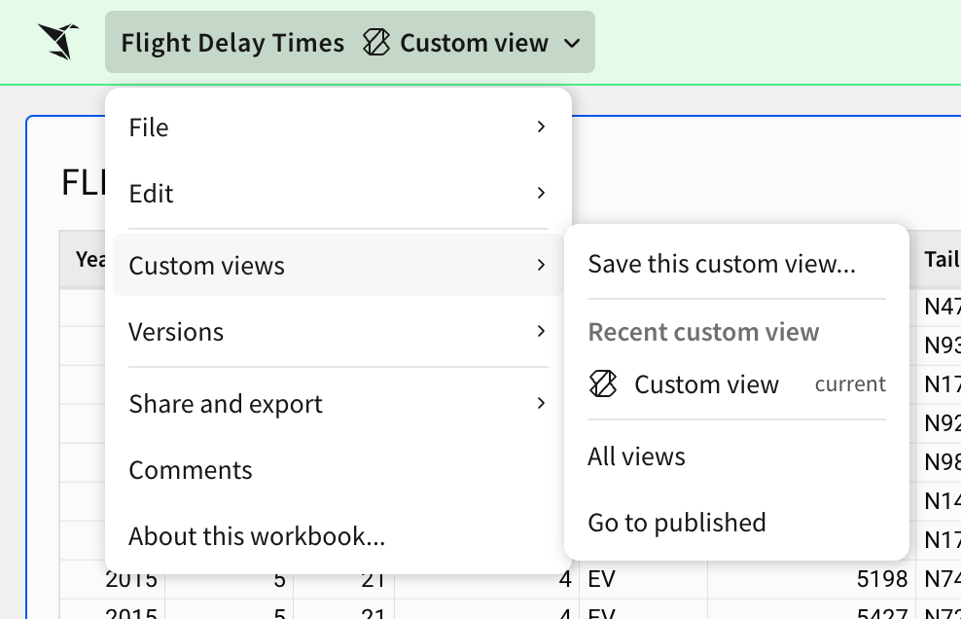961x619 pixels.
Task: Click the custom view icon in header
Action: (375, 43)
